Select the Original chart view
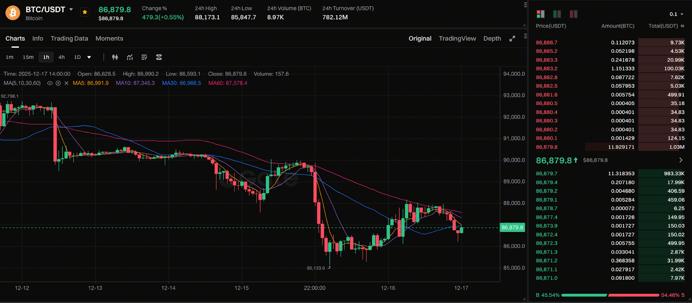Viewport: 692px width, 303px height. pos(420,39)
